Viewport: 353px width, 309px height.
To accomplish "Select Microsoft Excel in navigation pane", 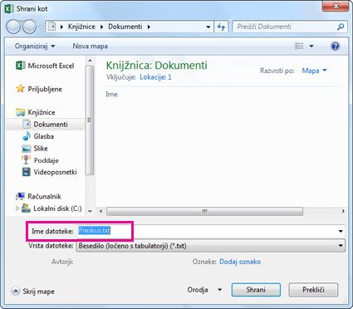I will pos(51,66).
